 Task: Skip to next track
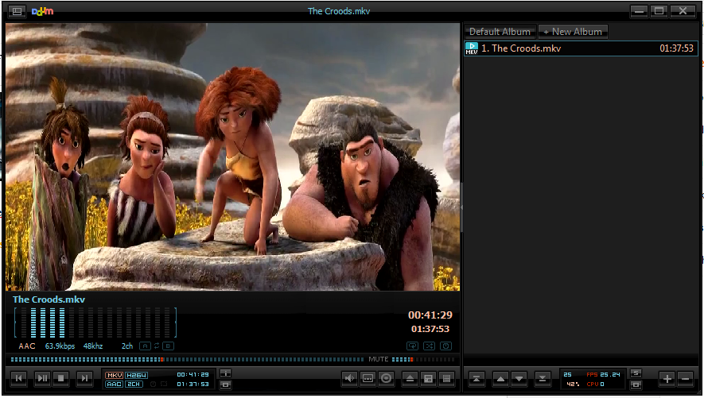84,378
